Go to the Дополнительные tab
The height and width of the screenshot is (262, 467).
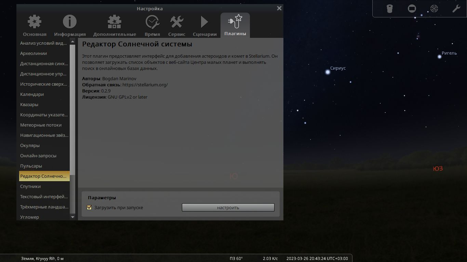pyautogui.click(x=115, y=26)
